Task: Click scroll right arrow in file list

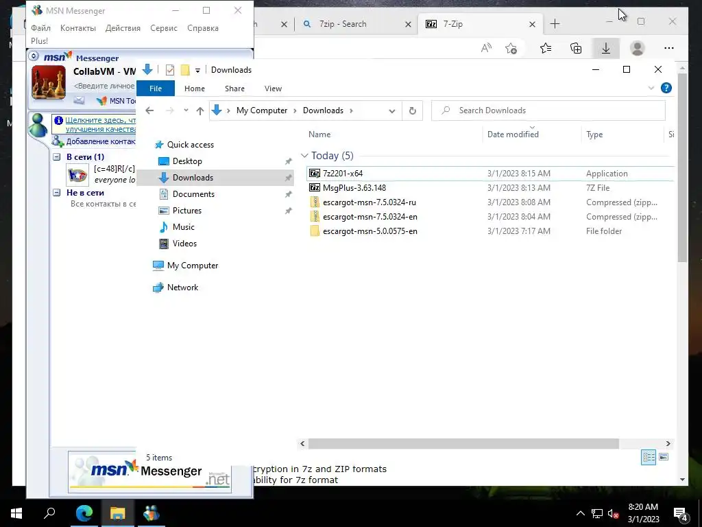Action: click(x=668, y=444)
